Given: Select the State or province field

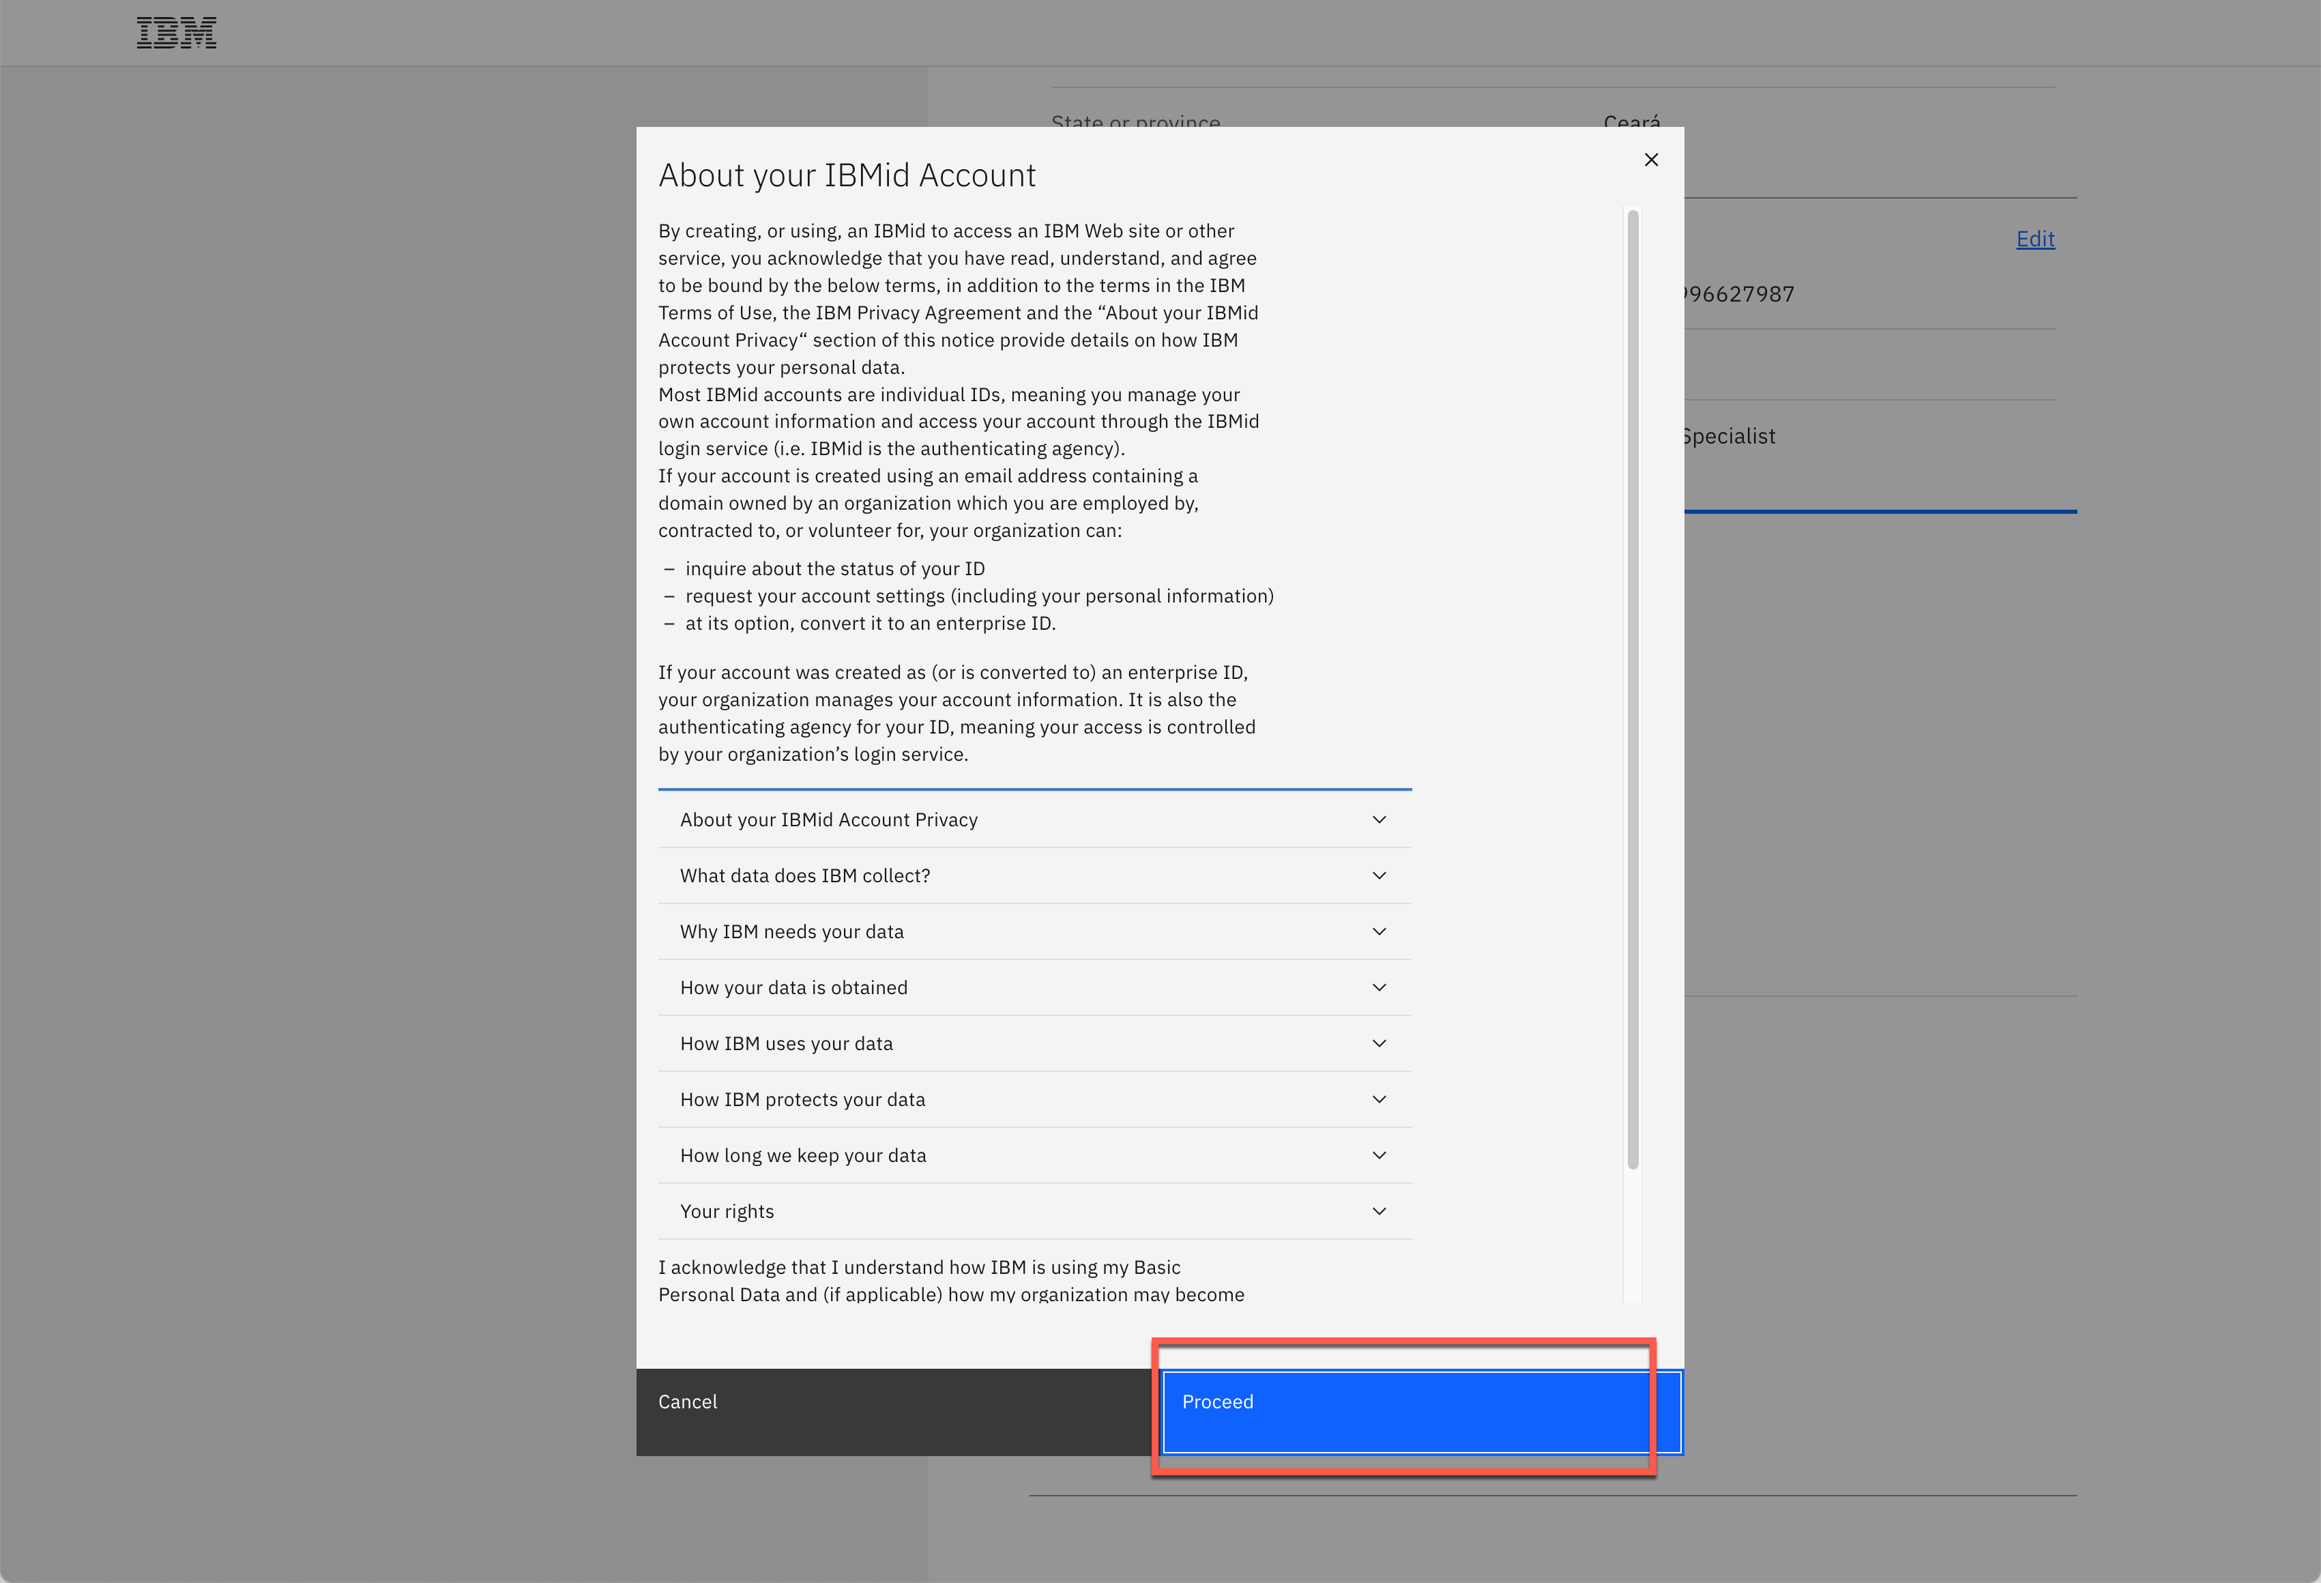Looking at the screenshot, I should pyautogui.click(x=1135, y=123).
